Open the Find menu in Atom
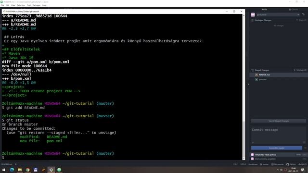 coord(29,5)
